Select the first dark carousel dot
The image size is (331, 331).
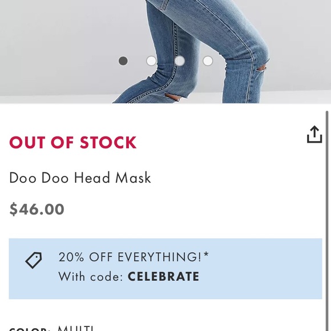click(123, 61)
